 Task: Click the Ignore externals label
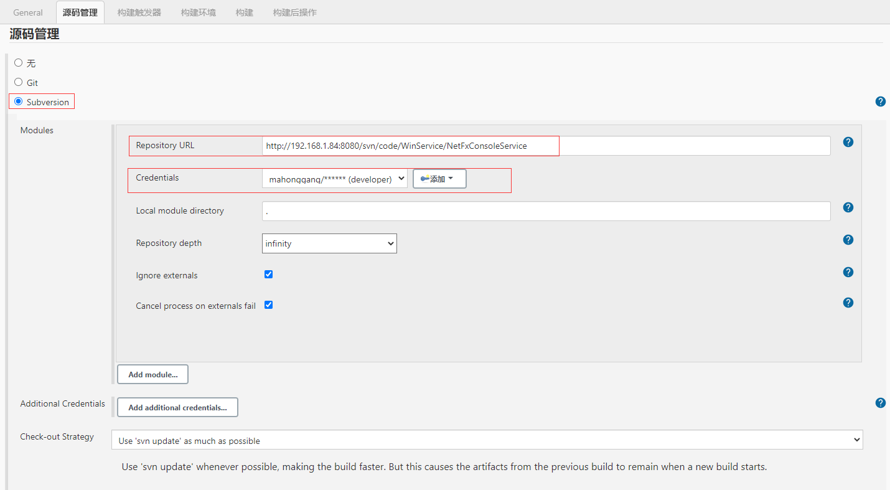[x=167, y=275]
